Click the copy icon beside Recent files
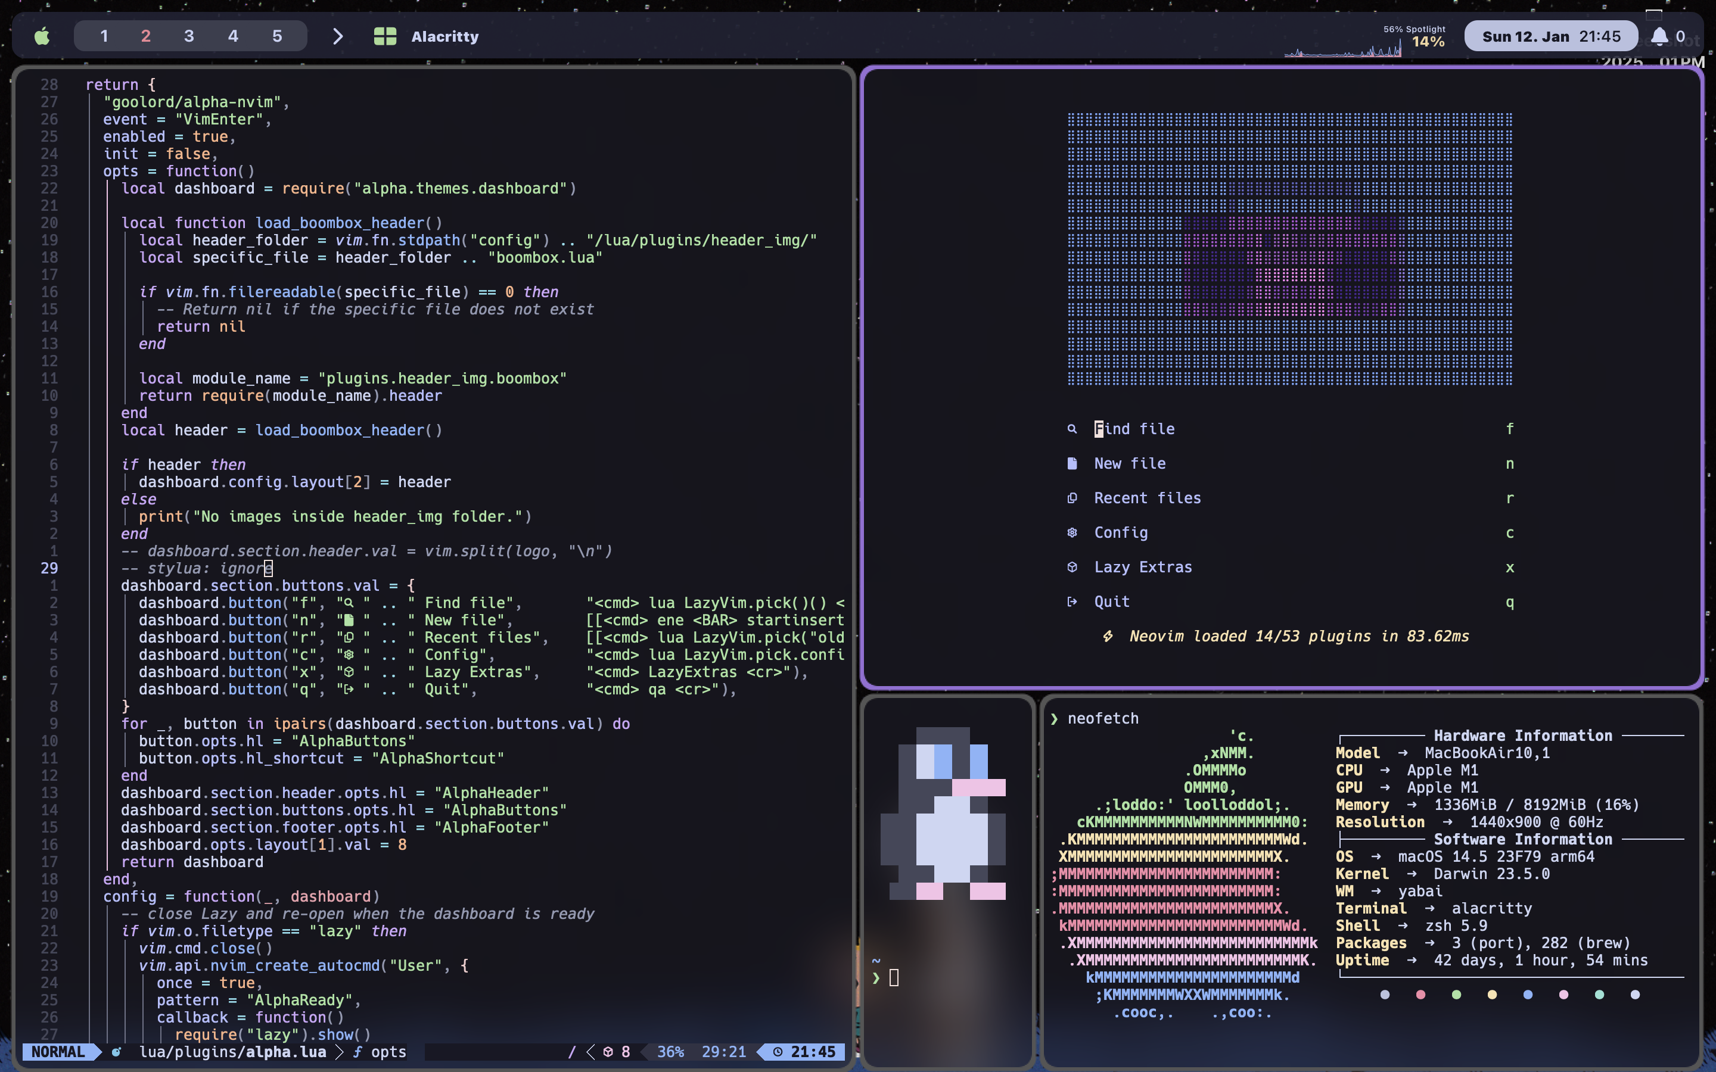 coord(1072,498)
